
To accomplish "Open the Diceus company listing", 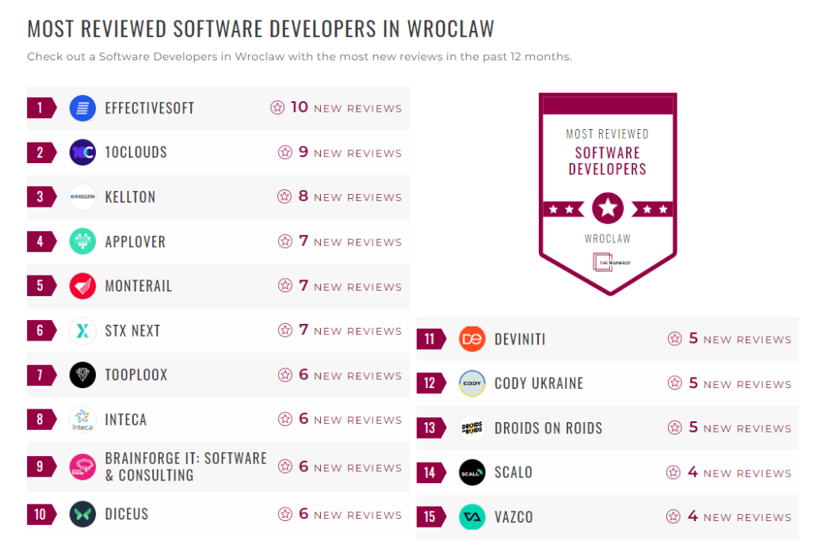I will [x=127, y=514].
